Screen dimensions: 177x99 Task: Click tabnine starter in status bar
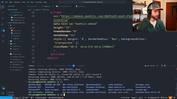click(x=41, y=98)
